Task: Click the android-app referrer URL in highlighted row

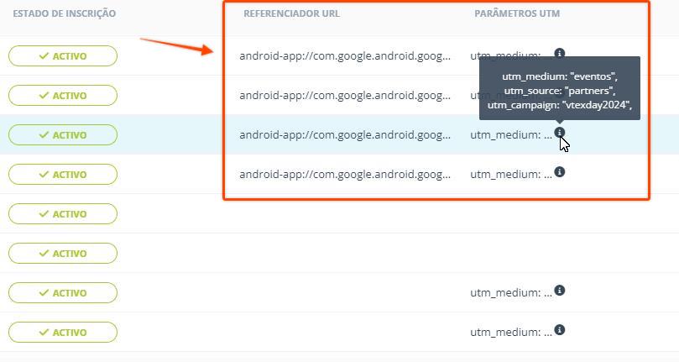Action: point(345,135)
